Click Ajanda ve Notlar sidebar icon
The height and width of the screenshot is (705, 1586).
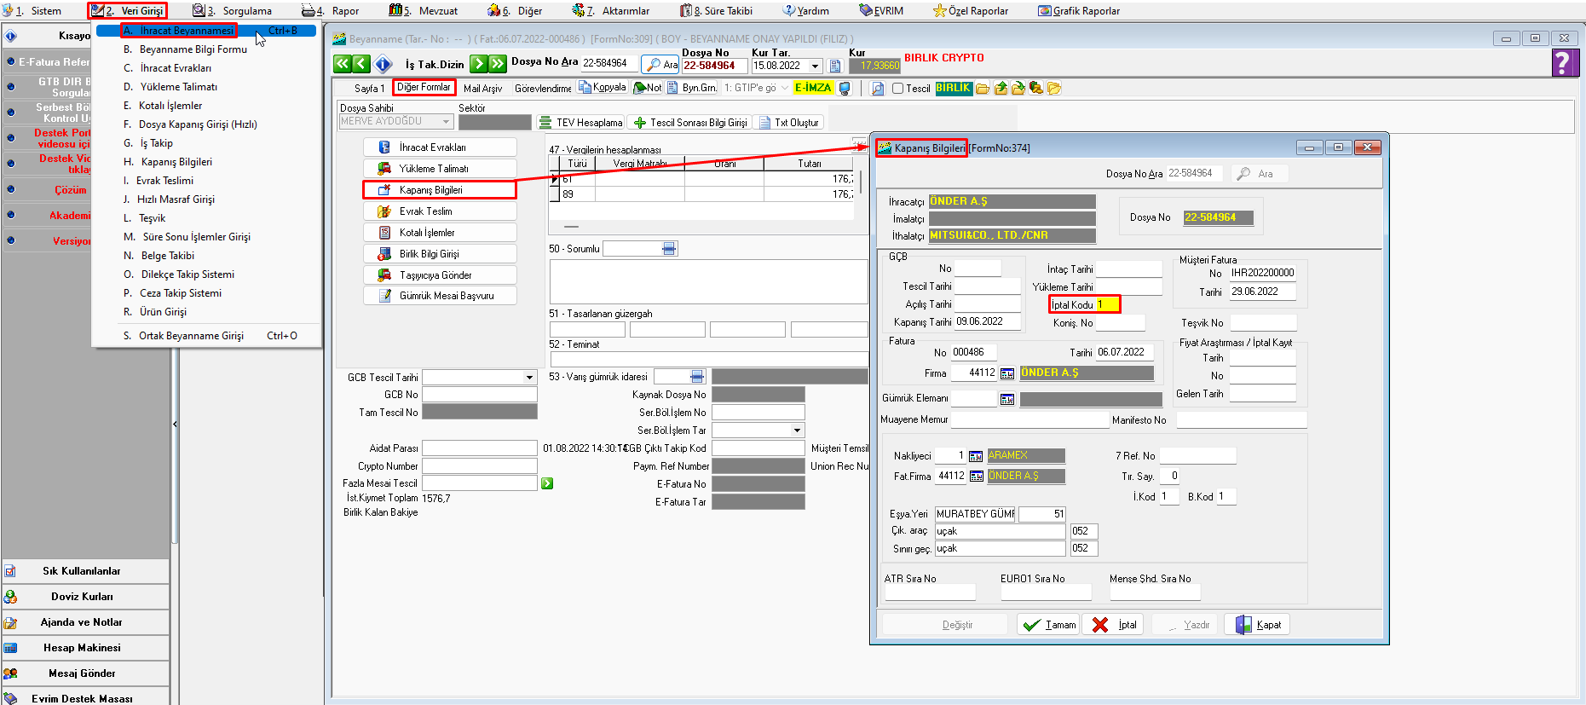coord(10,622)
